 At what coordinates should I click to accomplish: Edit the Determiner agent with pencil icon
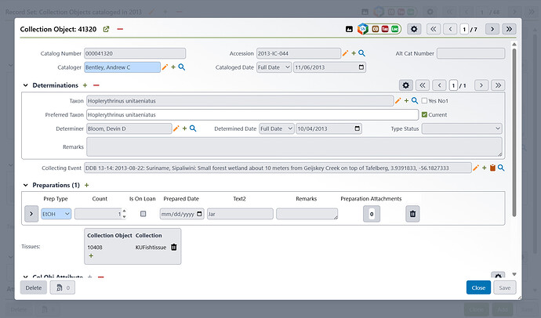(x=176, y=128)
